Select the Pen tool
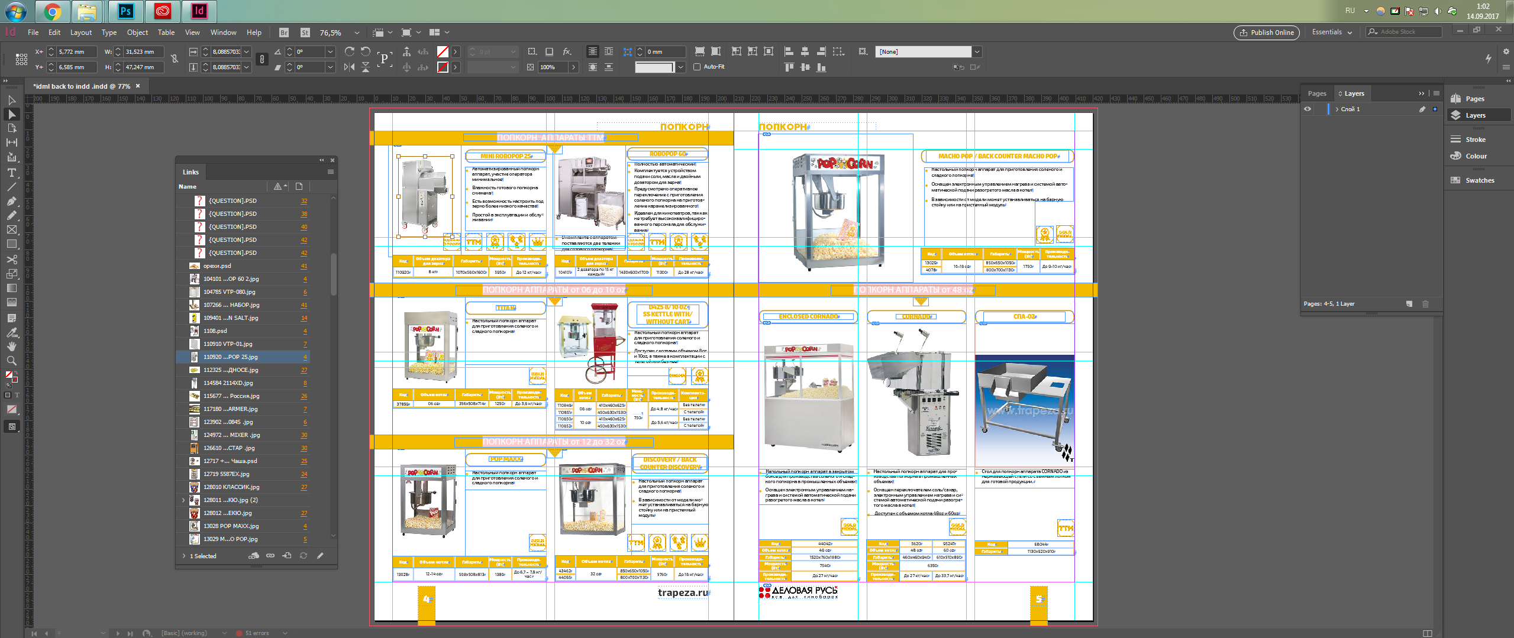The image size is (1514, 638). [x=11, y=201]
